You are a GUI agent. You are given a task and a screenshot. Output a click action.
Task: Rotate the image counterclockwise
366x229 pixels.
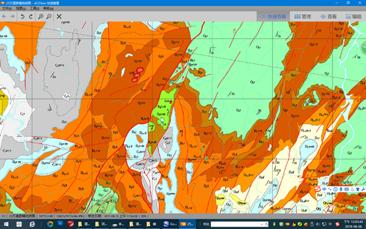(x=23, y=16)
